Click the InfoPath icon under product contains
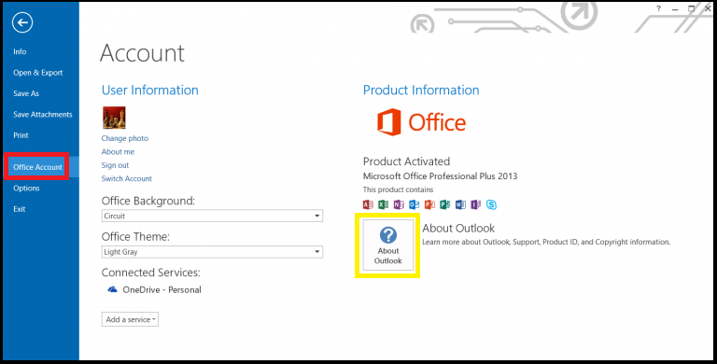The image size is (717, 364). point(476,204)
